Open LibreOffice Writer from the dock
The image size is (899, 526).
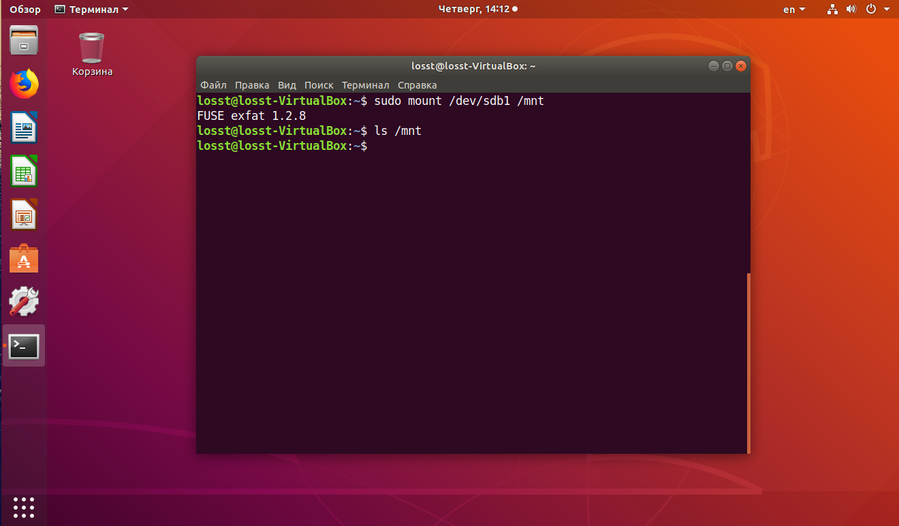point(24,127)
